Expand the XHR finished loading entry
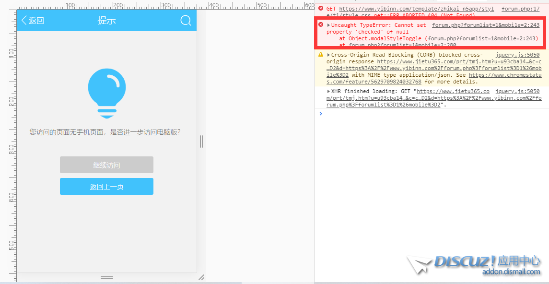 point(328,91)
